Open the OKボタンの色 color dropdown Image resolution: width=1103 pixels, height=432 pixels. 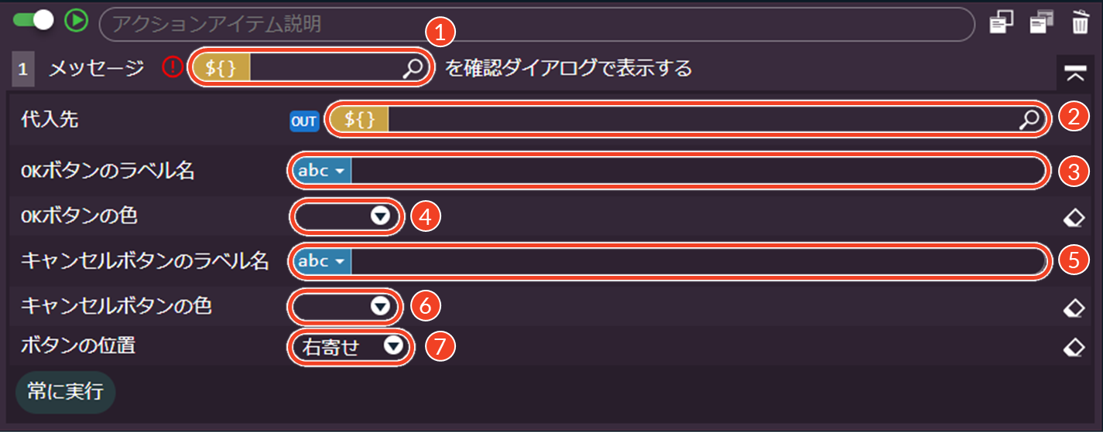pos(346,217)
